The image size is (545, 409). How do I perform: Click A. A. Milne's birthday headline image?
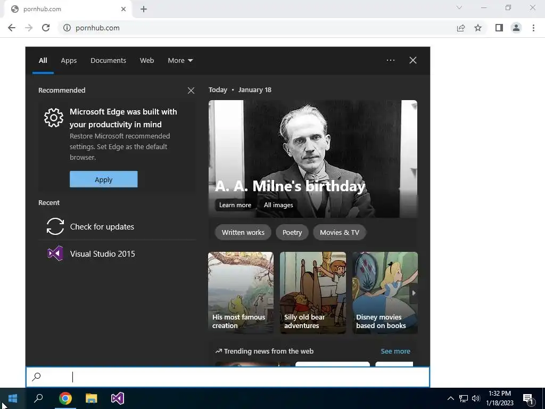click(x=313, y=159)
